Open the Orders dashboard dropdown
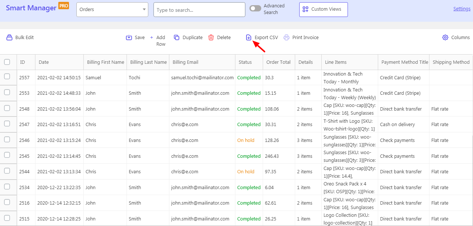 click(112, 10)
